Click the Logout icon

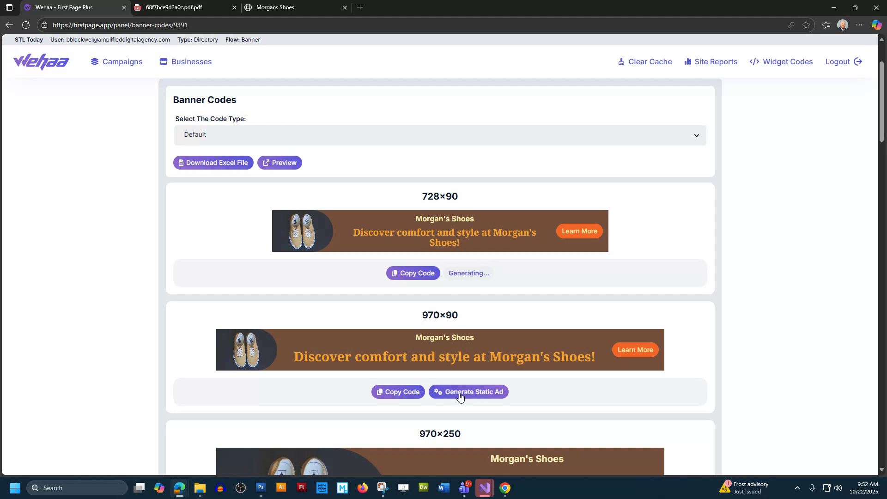point(858,61)
